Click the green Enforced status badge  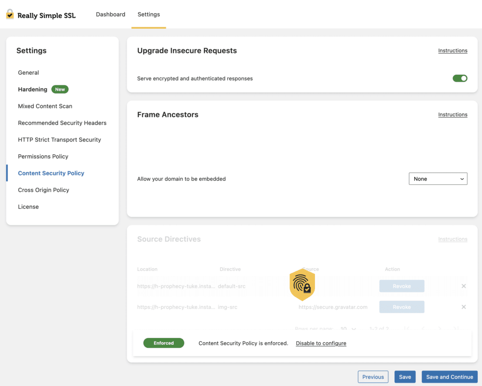point(163,343)
